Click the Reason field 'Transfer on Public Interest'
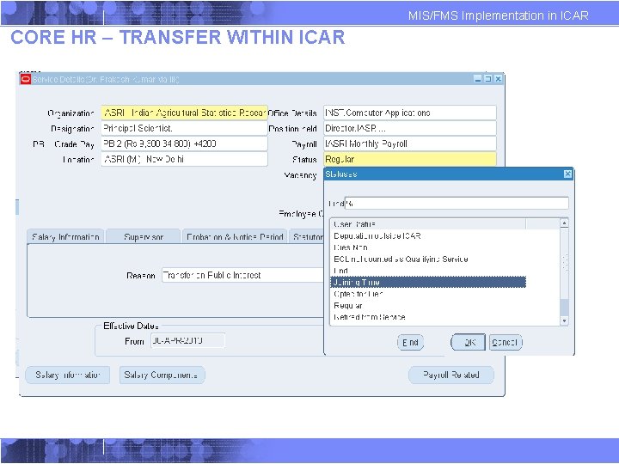 [242, 275]
